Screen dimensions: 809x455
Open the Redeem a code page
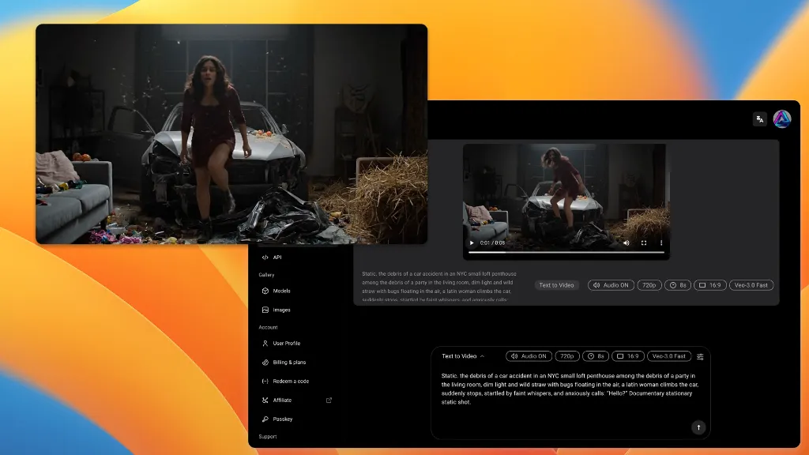(x=290, y=382)
